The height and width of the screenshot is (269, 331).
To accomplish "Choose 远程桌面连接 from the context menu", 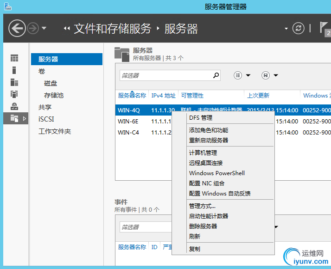I will click(x=206, y=163).
